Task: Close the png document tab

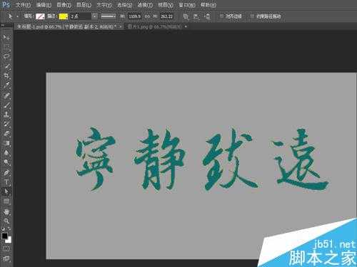Action: [186, 26]
